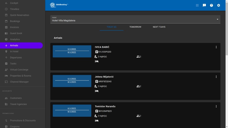The image size is (228, 128).
Task: Click the Timeline clock icon
Action: (x=6, y=9)
